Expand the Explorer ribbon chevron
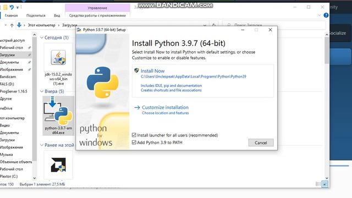The image size is (352, 198). pyautogui.click(x=320, y=15)
